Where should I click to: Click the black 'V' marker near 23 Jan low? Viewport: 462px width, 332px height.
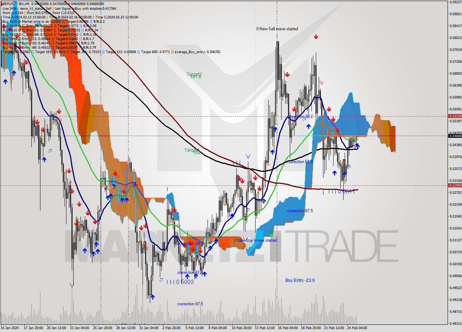pyautogui.click(x=72, y=285)
